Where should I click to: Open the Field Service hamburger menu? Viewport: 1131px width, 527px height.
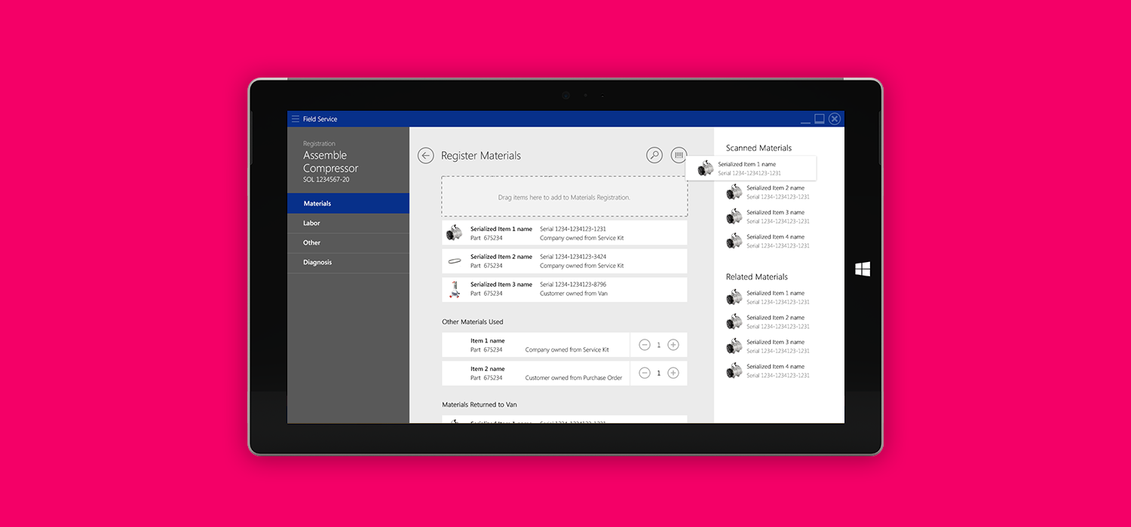pos(295,118)
